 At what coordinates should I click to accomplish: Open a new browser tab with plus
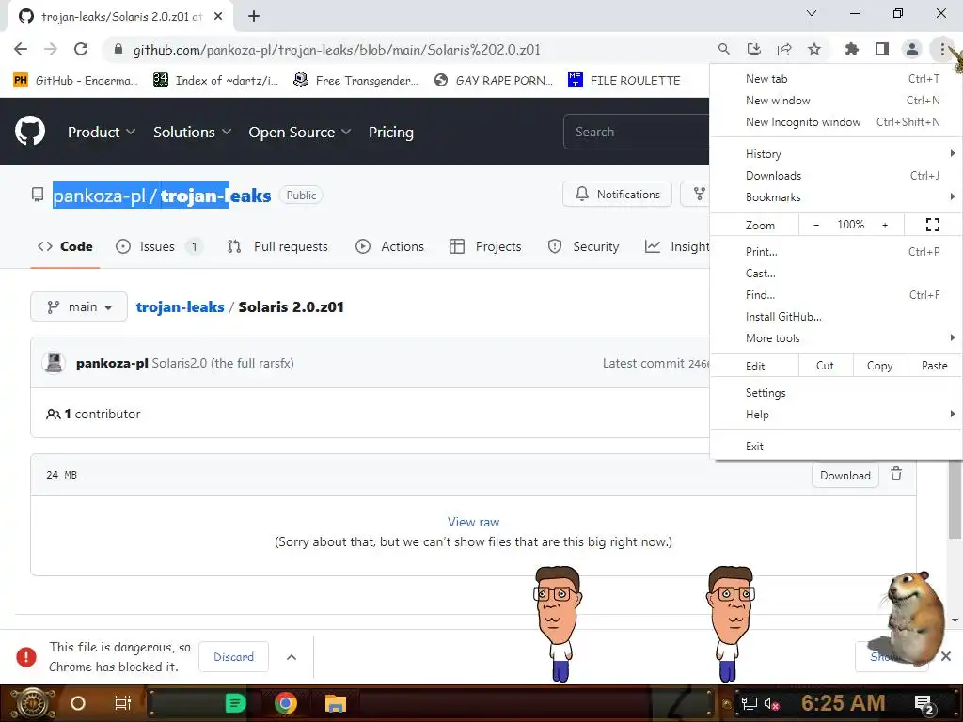click(254, 16)
